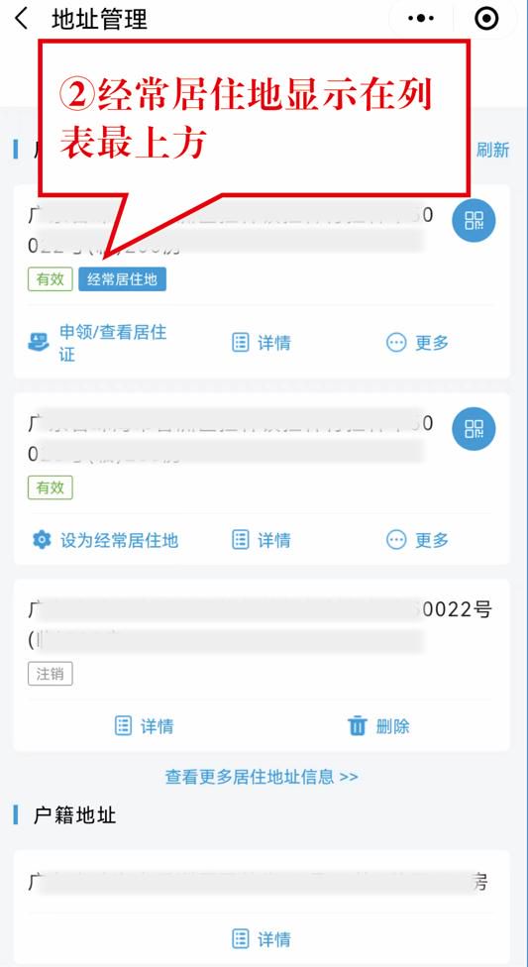Expand 更多 on the second address

tap(418, 540)
